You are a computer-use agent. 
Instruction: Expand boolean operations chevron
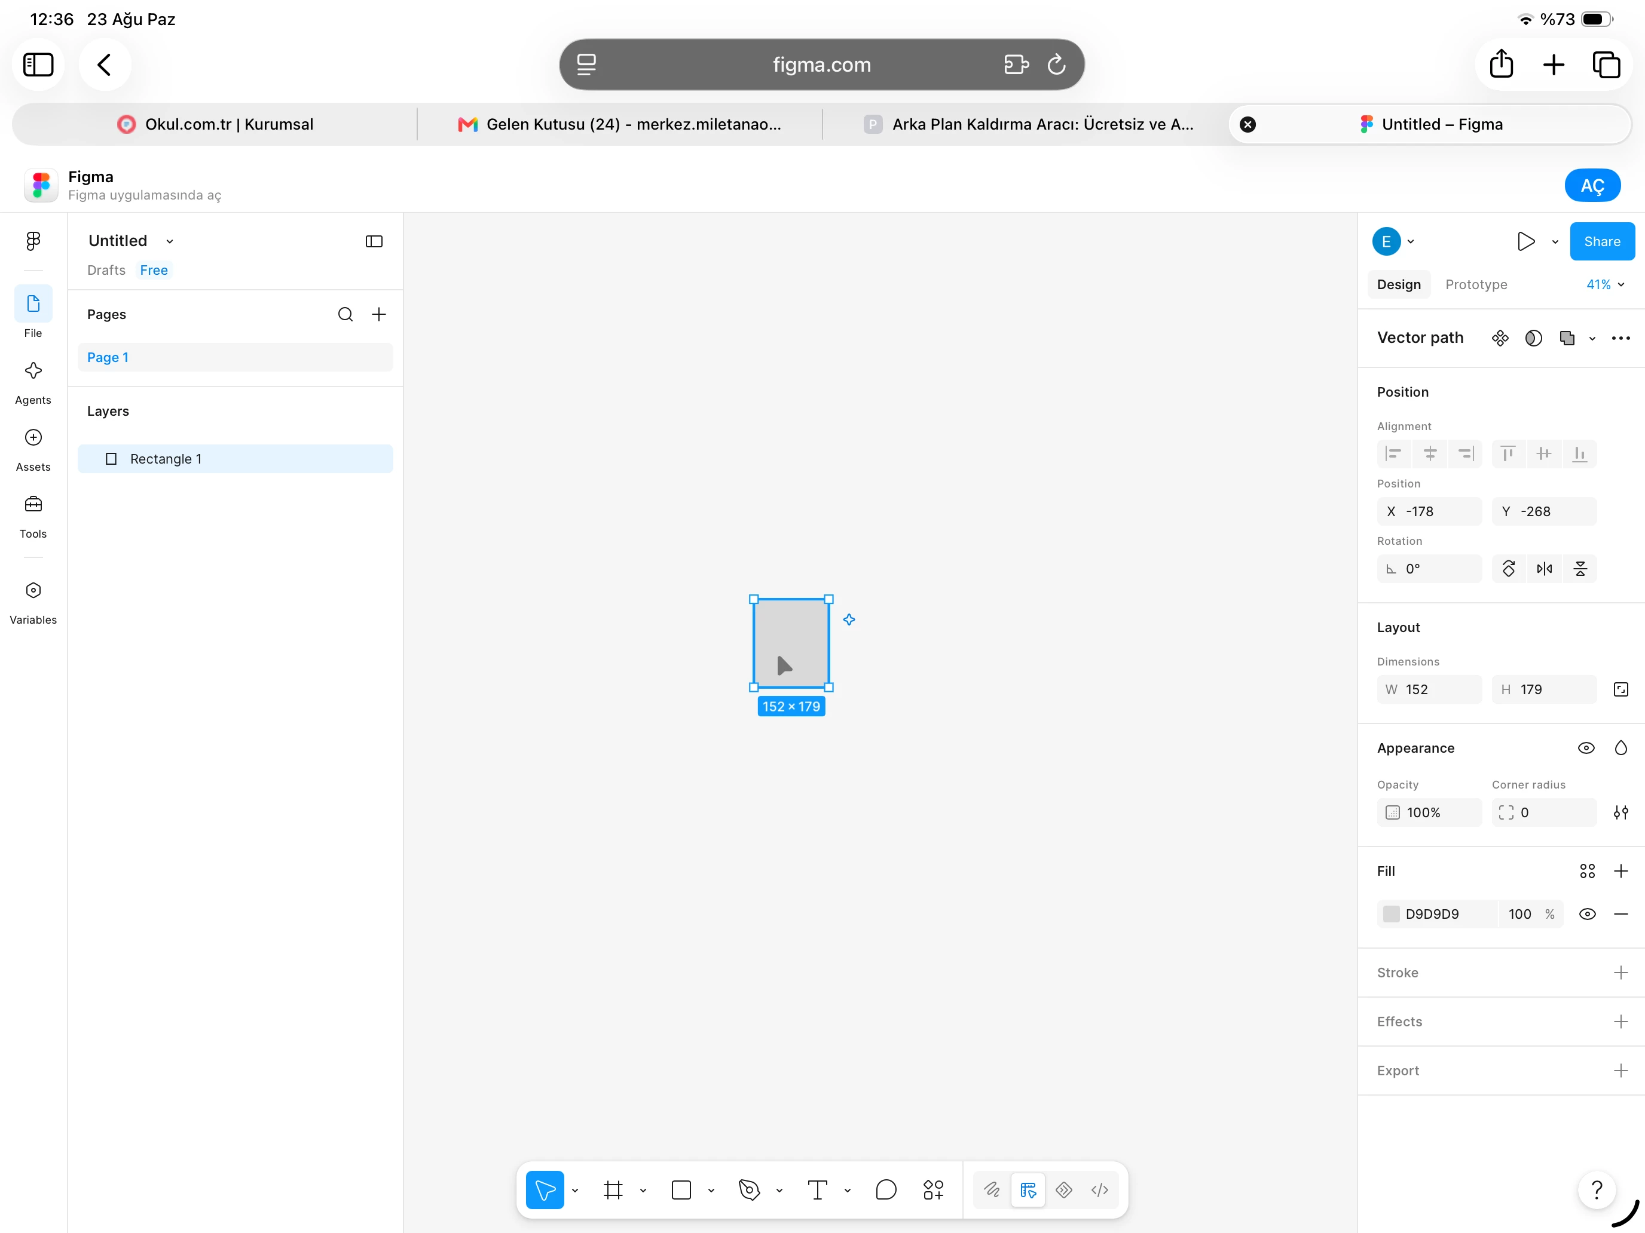(x=1591, y=339)
